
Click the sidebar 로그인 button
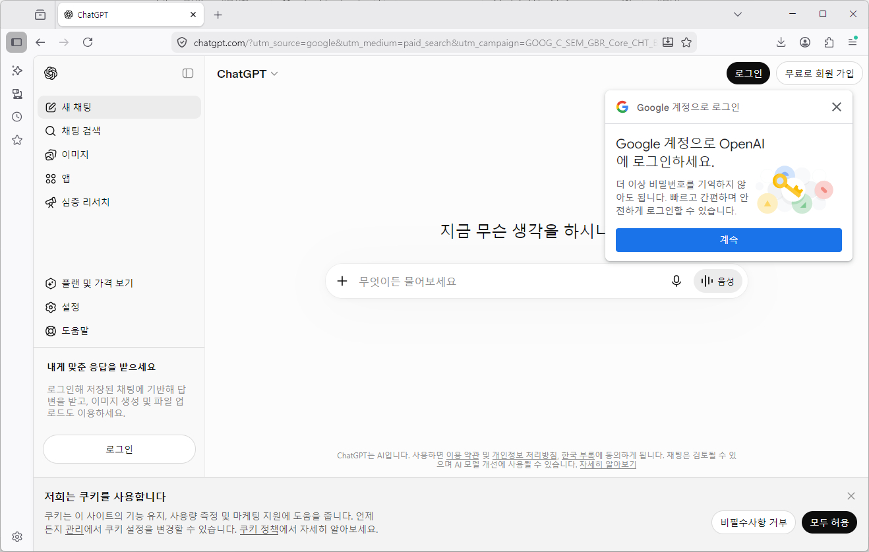click(119, 449)
